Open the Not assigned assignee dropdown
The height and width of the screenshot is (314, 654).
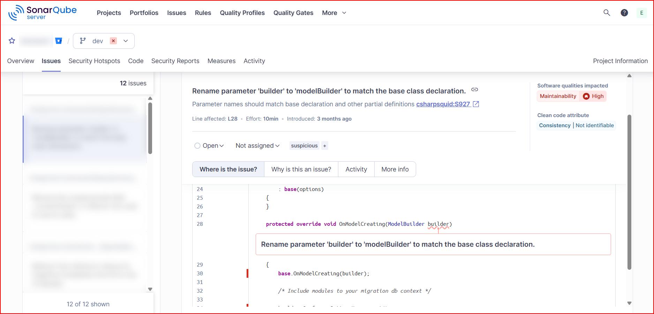coord(257,146)
